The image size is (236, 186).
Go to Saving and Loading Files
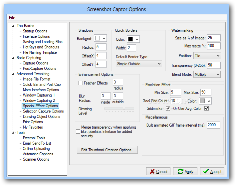43,42
